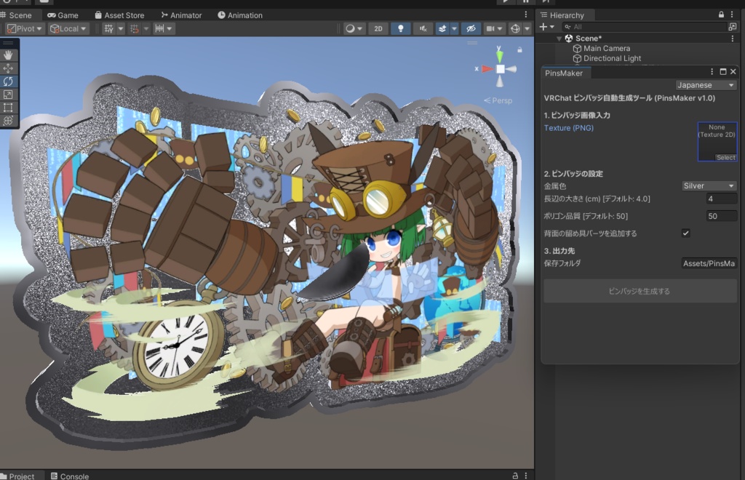
Task: Toggle Scene effects layers icon
Action: pos(442,28)
